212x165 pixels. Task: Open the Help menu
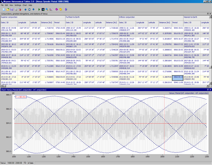tap(31, 5)
